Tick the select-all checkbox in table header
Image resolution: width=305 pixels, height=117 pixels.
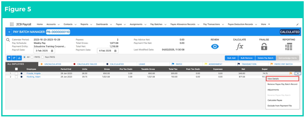pyautogui.click(x=17, y=69)
